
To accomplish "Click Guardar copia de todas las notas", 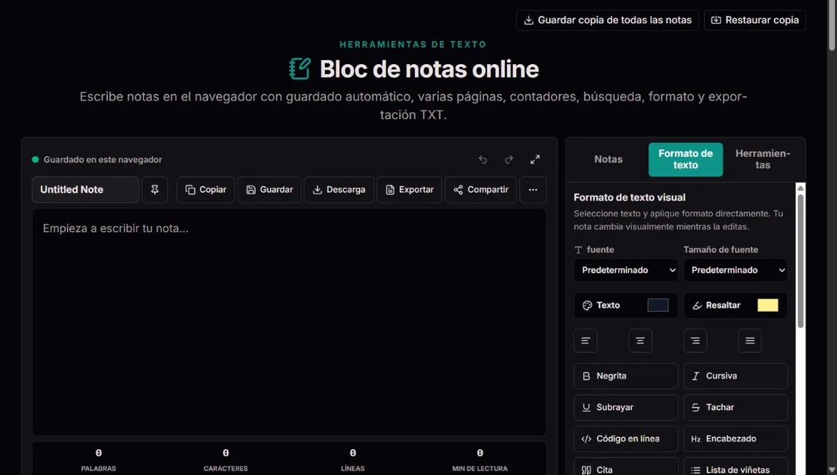I will pyautogui.click(x=608, y=20).
